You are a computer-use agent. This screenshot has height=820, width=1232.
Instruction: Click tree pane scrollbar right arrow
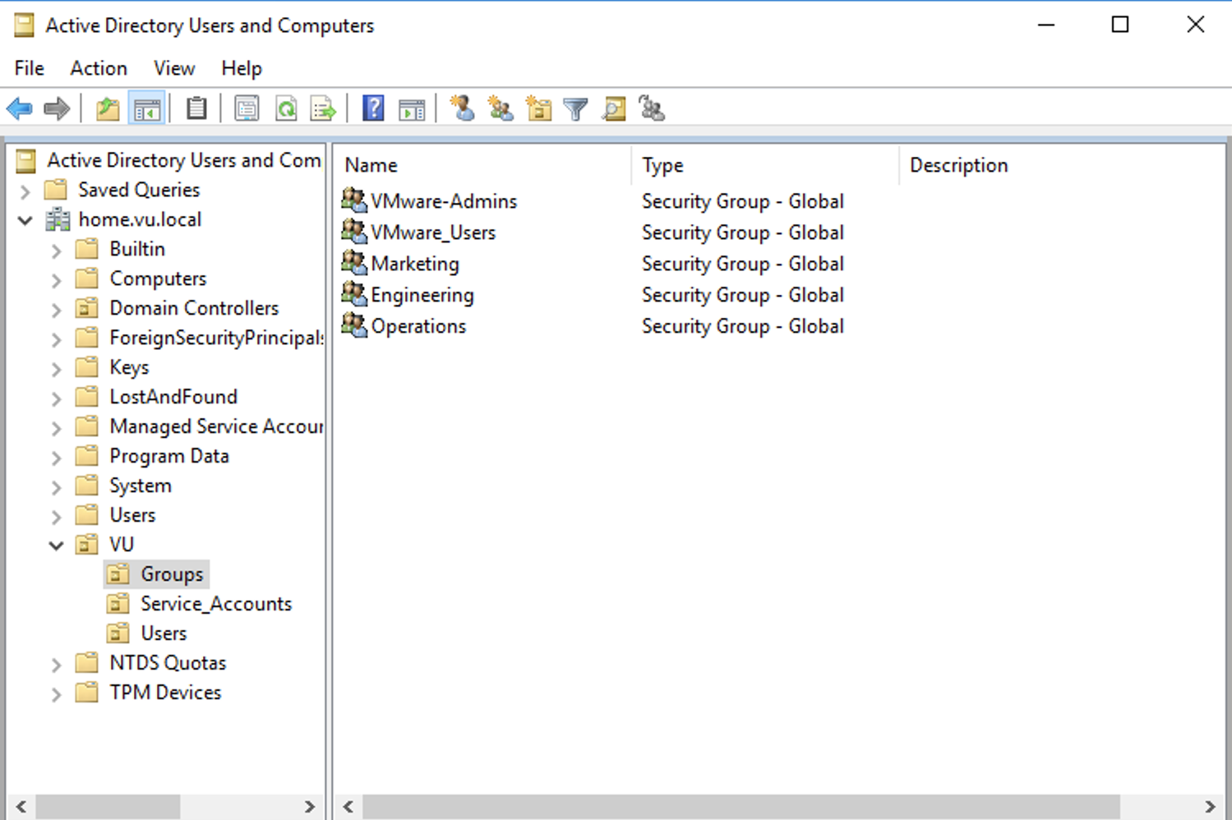pyautogui.click(x=309, y=807)
